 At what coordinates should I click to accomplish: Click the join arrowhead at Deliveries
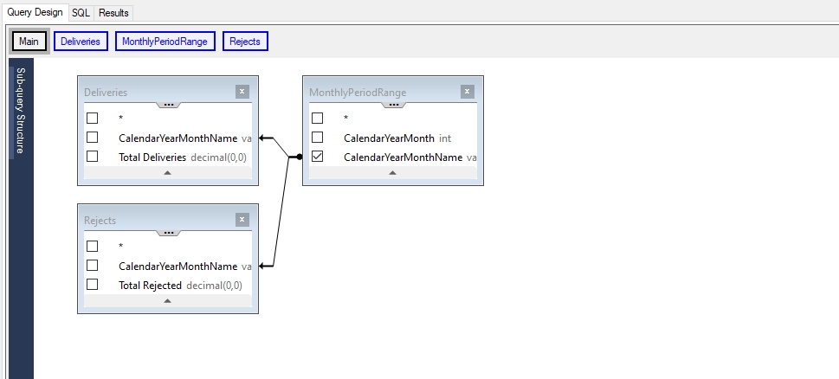[262, 138]
